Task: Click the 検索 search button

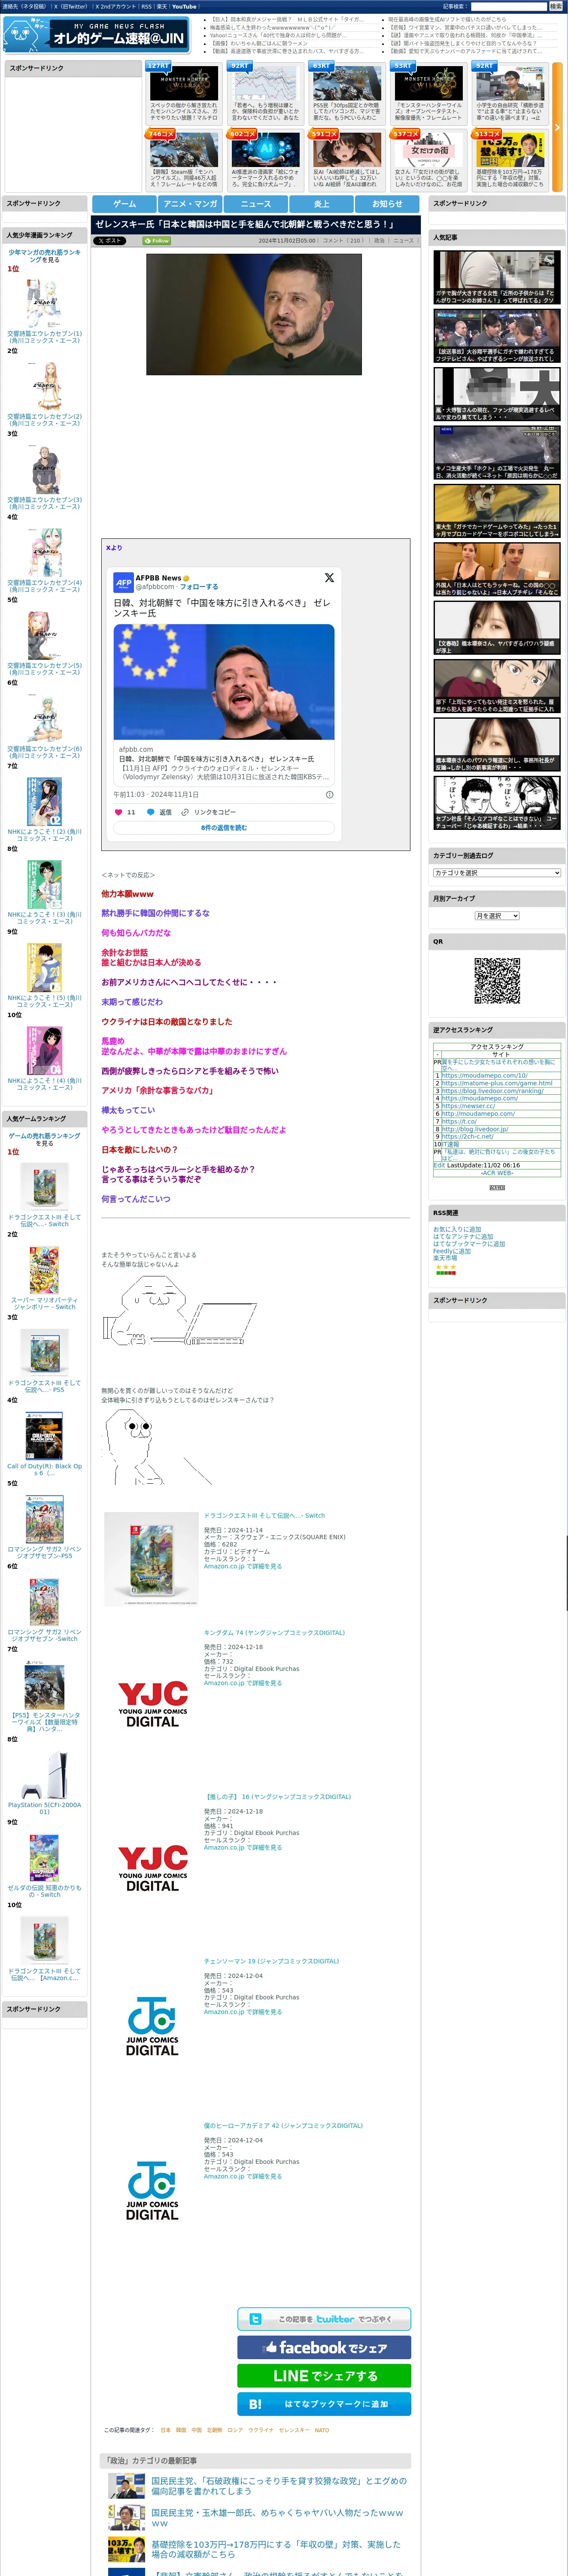Action: click(x=555, y=6)
